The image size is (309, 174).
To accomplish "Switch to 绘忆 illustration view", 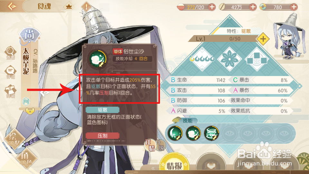I will pos(14,139).
